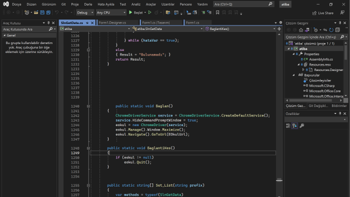
Task: Save the current file with Save icon
Action: [x=42, y=12]
